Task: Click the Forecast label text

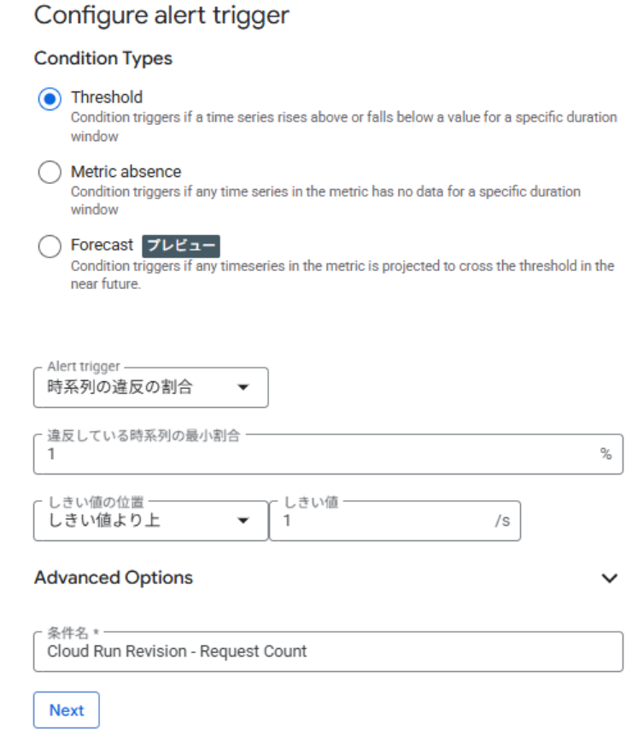Action: pyautogui.click(x=102, y=246)
